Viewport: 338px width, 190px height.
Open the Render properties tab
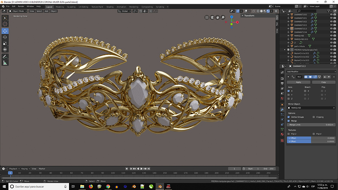point(282,78)
